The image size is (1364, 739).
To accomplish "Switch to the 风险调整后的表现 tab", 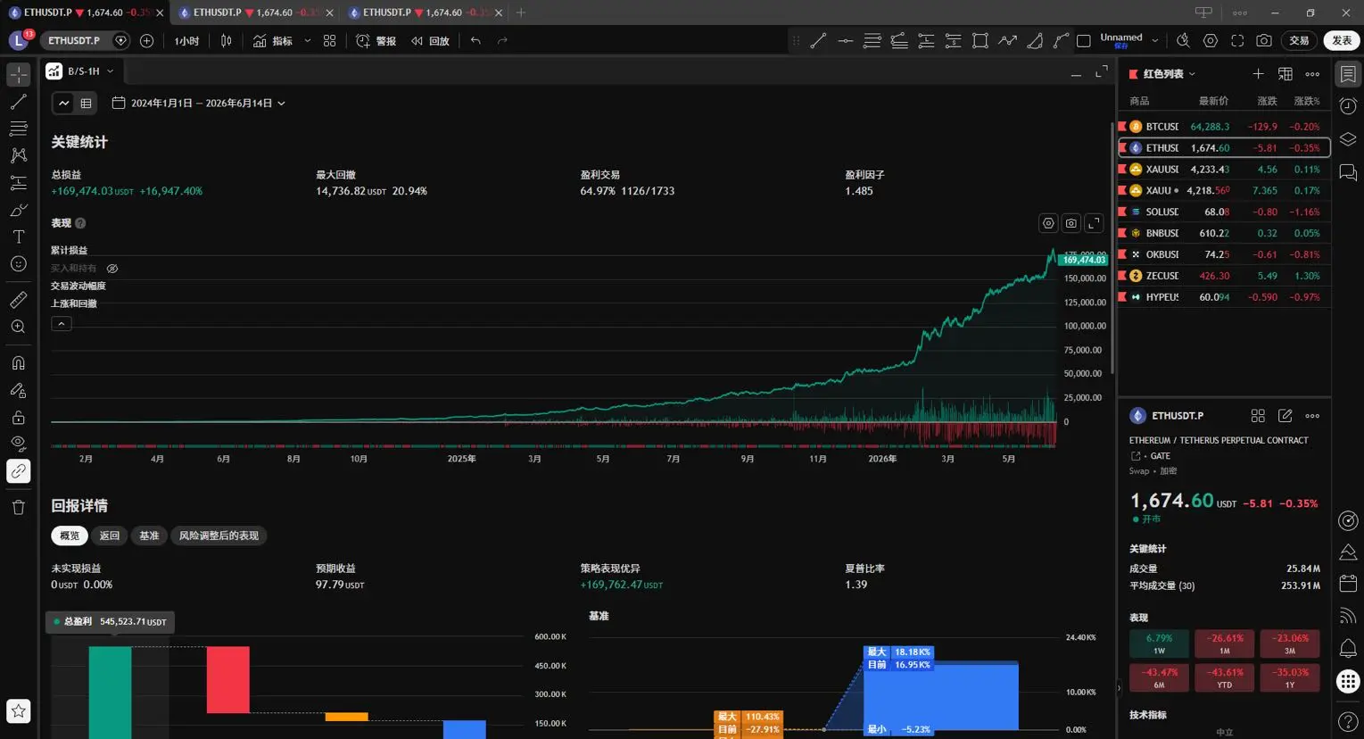I will [219, 536].
